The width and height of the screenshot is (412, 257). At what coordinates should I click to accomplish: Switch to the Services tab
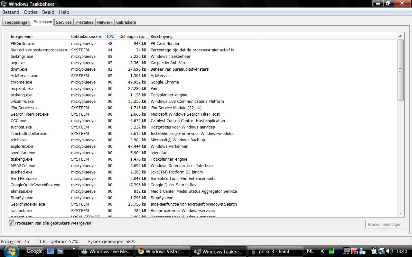(x=64, y=22)
